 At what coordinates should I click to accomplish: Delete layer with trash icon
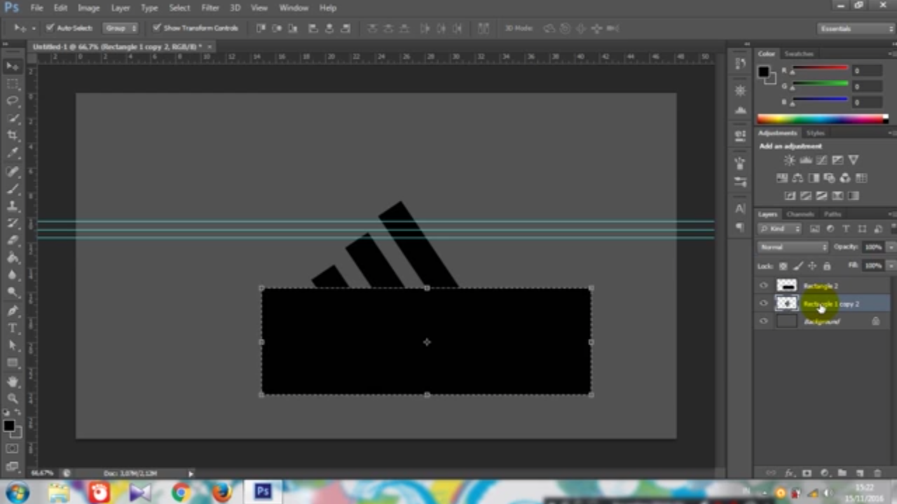(x=877, y=473)
